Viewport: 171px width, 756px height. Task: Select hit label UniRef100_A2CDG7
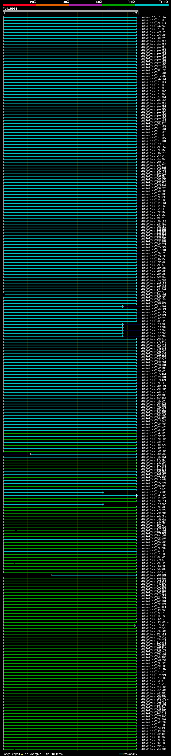click(153, 351)
